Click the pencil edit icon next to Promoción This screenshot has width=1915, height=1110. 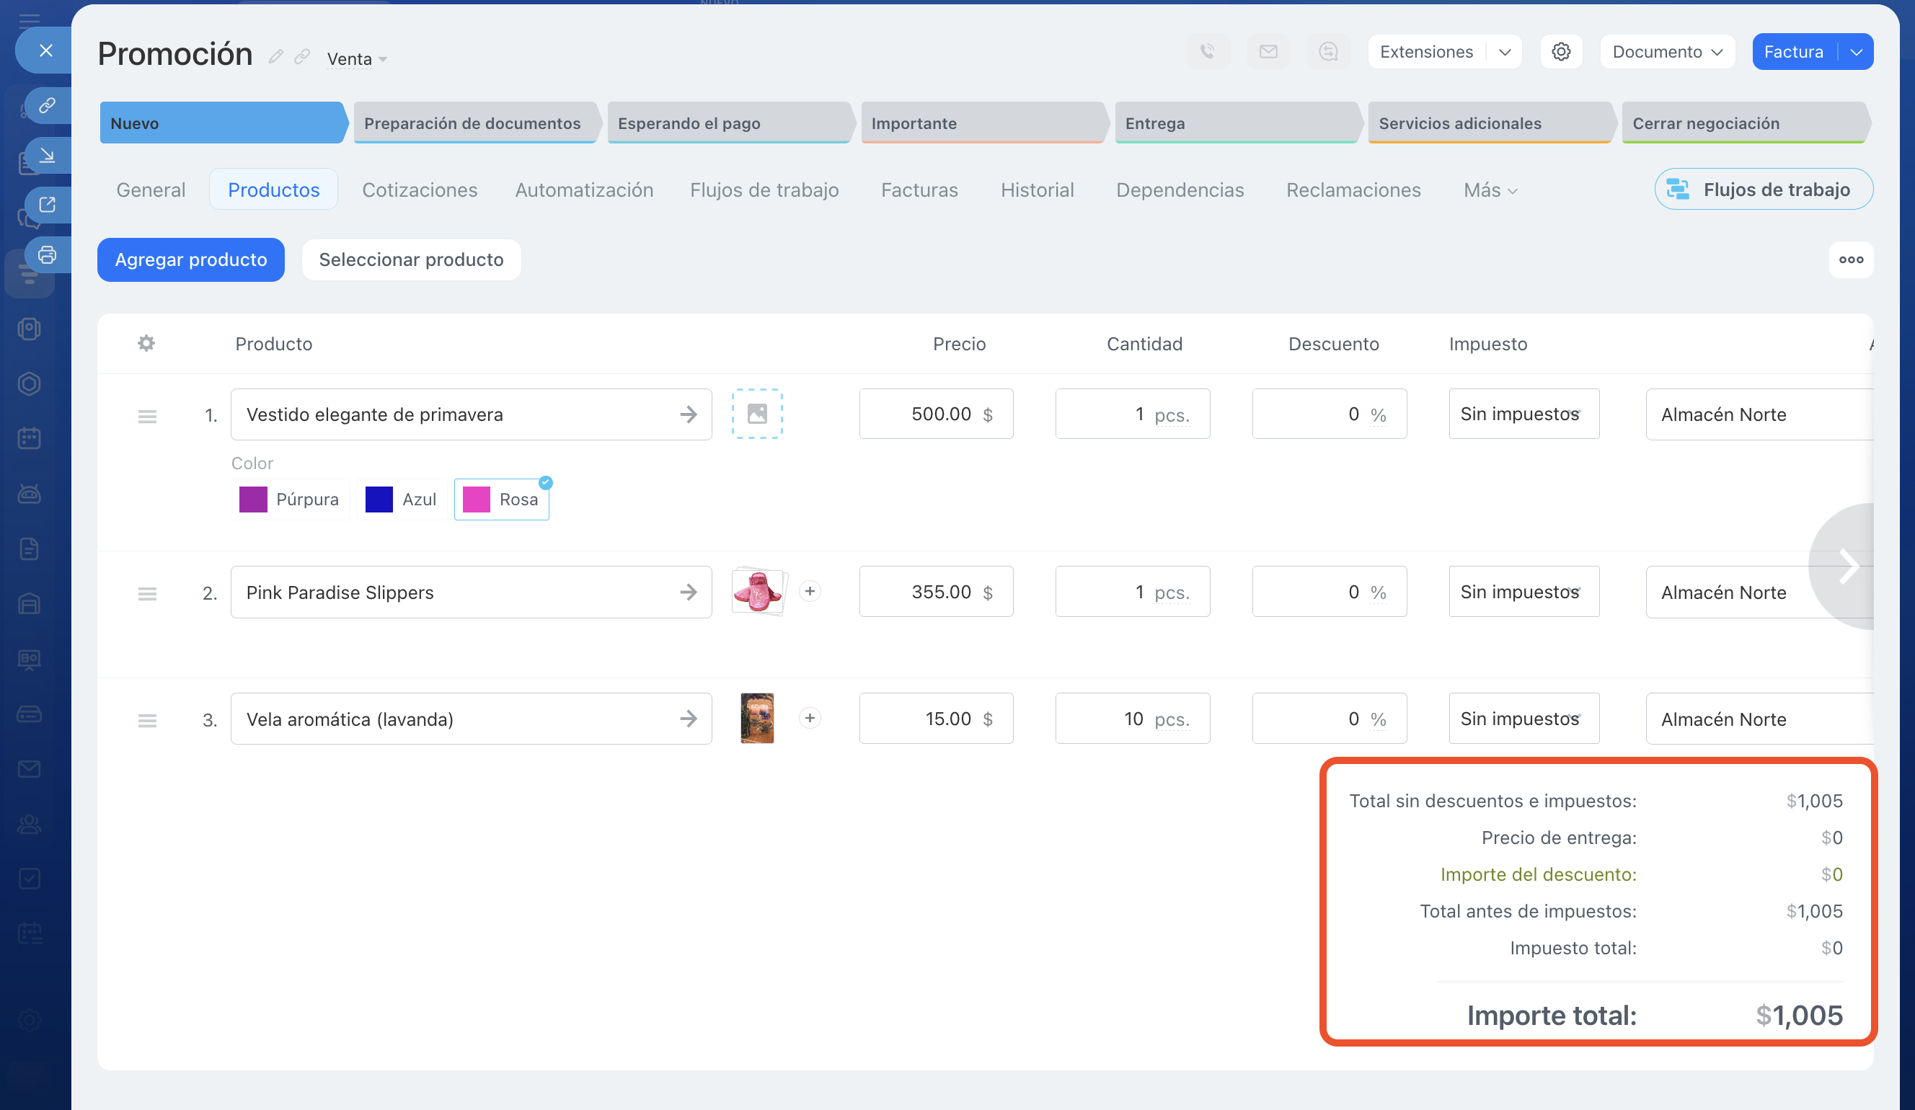[x=276, y=57]
